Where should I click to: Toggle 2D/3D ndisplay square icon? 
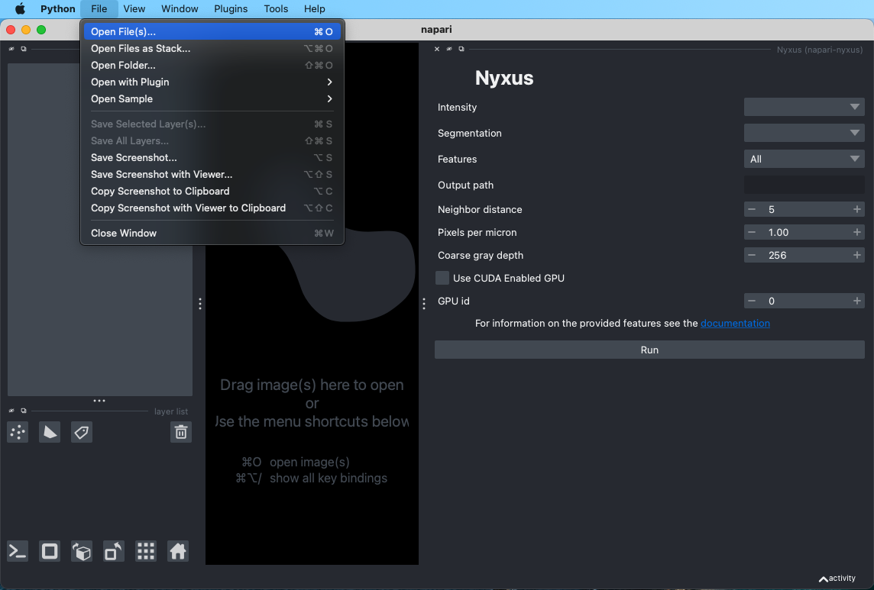[x=50, y=552]
